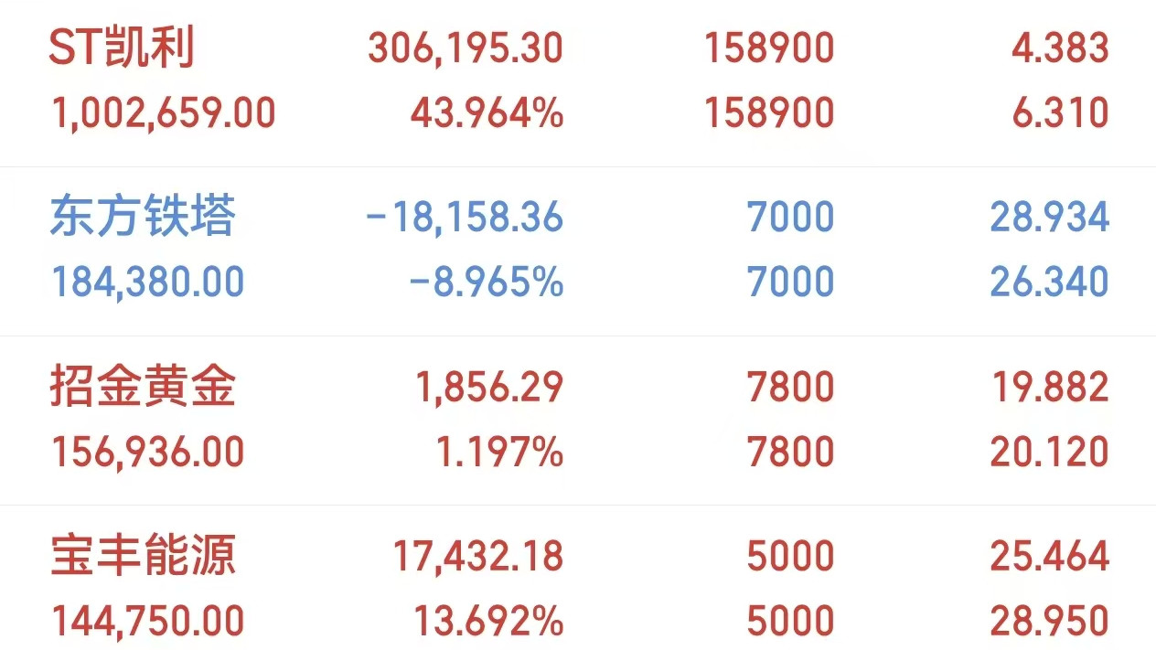Tap 东方铁塔 cost price 28.934

point(1049,218)
